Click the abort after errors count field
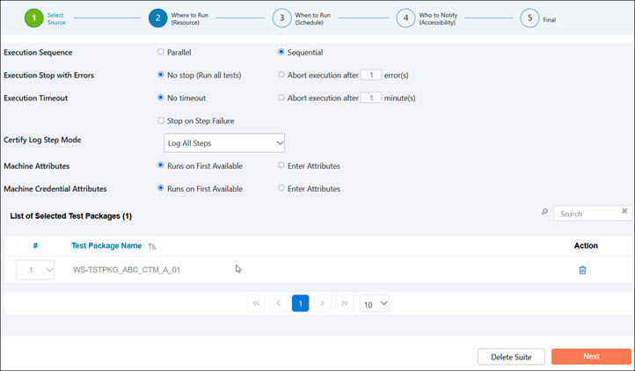635x371 pixels. tap(372, 75)
